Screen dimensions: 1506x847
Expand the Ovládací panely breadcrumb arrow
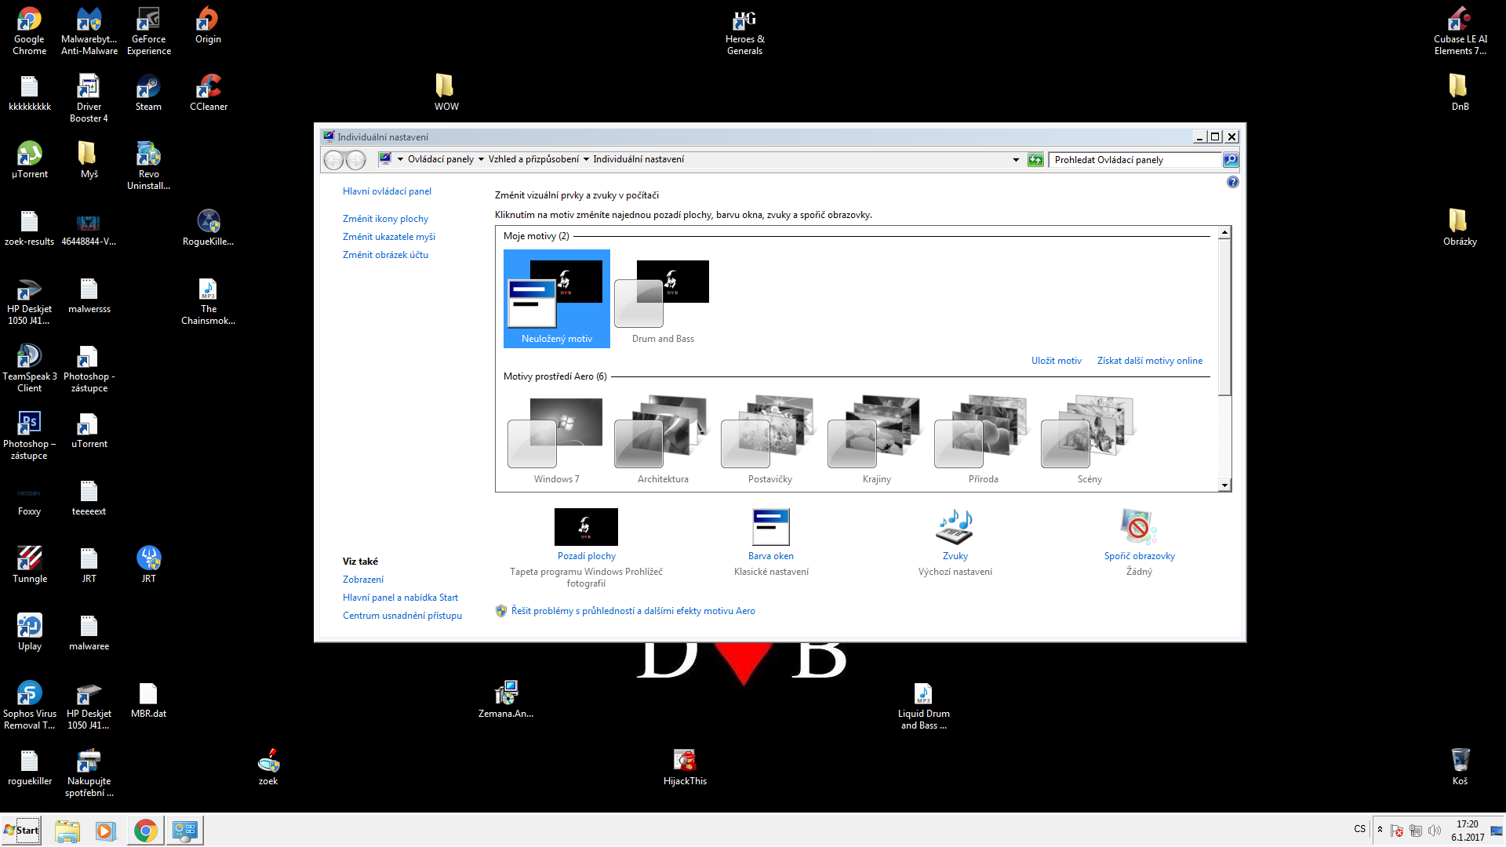point(481,159)
